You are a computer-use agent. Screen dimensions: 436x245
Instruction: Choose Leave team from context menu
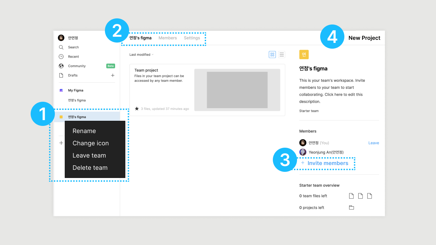point(89,156)
